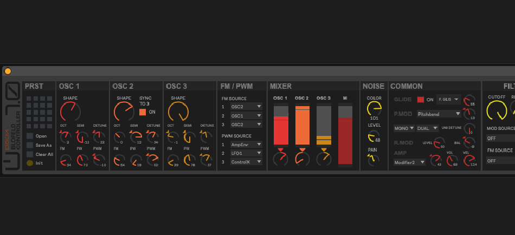Click the R.MOD LEVEL knob at 50
Screen dimensions: 515x235
[x=440, y=143]
